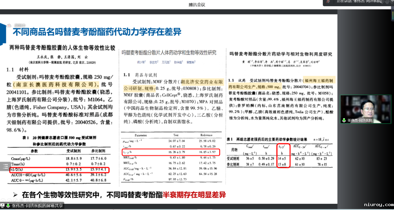This screenshot has height=210, width=394.
Task: Click the red-boxed t1/2(h) row in left table
Action: pos(59,169)
